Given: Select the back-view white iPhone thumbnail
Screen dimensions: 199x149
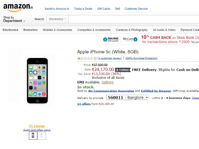Looking at the screenshot, I should point(42,135).
